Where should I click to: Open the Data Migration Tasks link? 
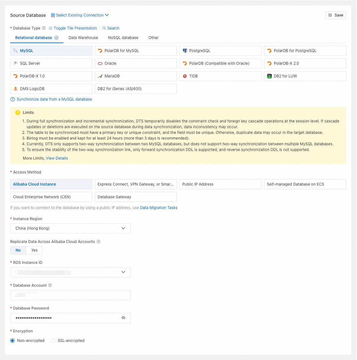click(159, 207)
